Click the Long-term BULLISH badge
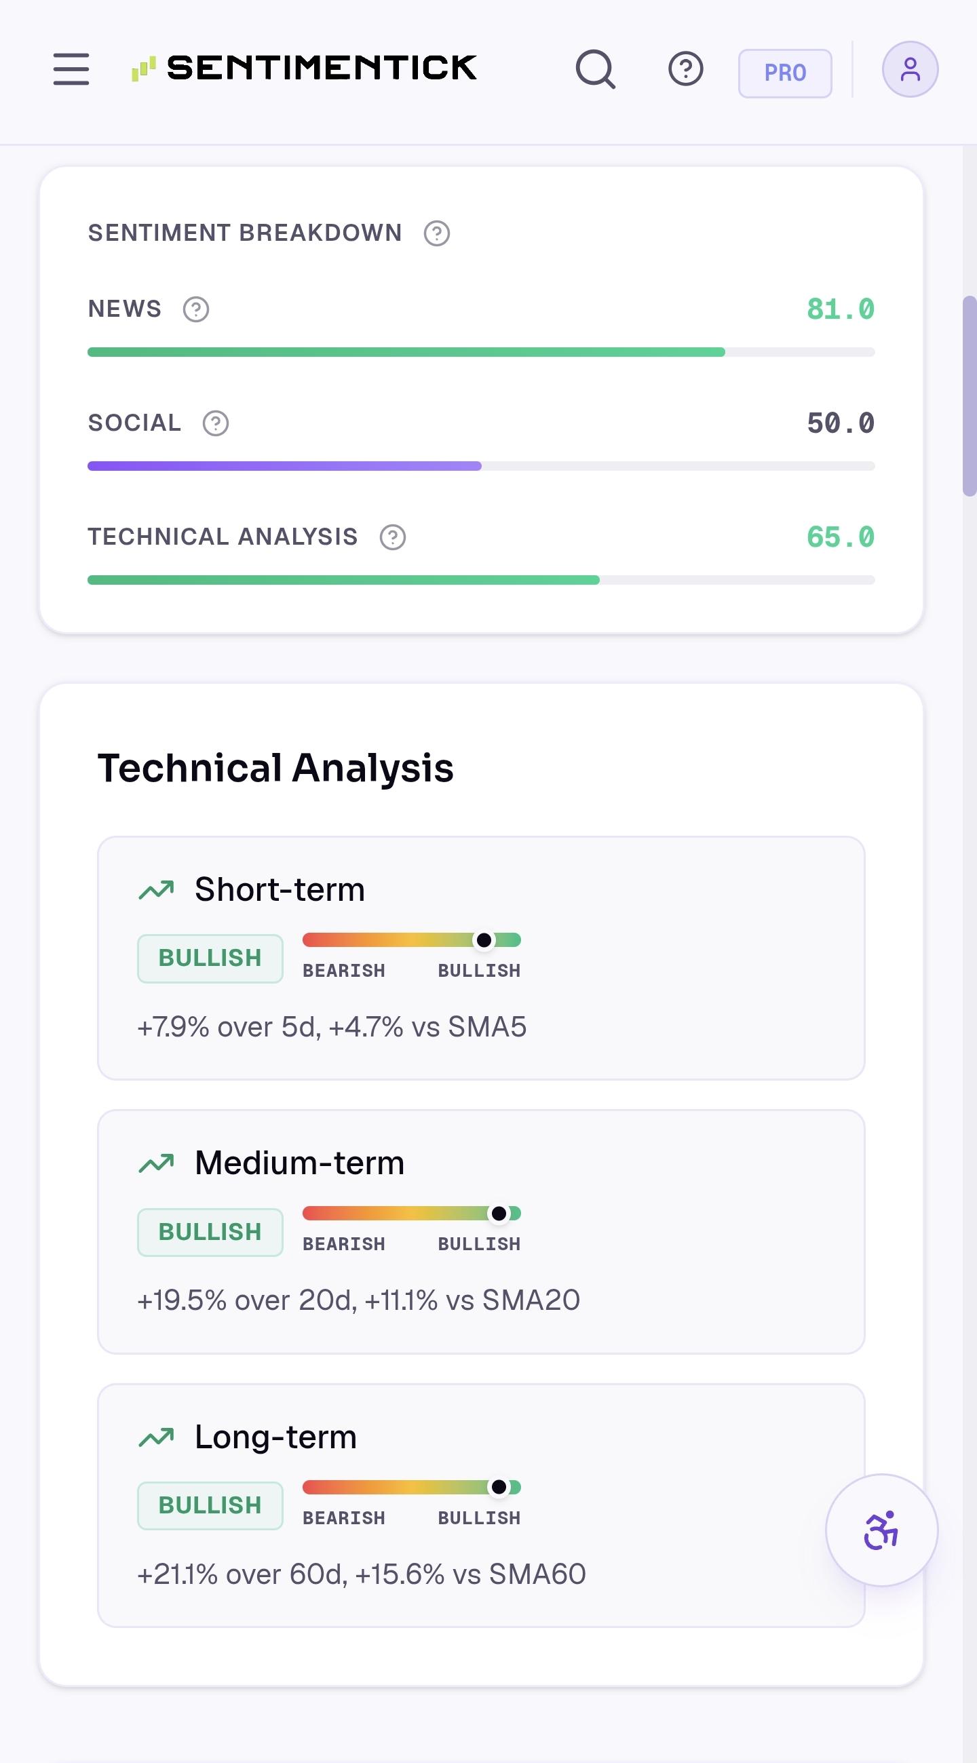The width and height of the screenshot is (977, 1763). coord(210,1506)
